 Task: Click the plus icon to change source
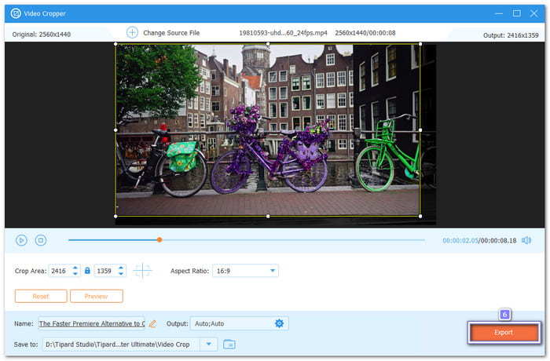tap(132, 32)
